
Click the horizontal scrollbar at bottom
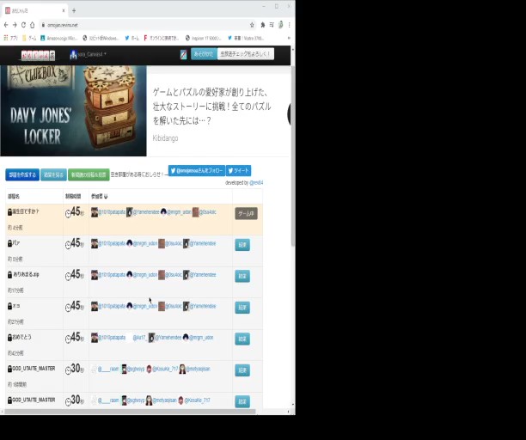[130, 412]
